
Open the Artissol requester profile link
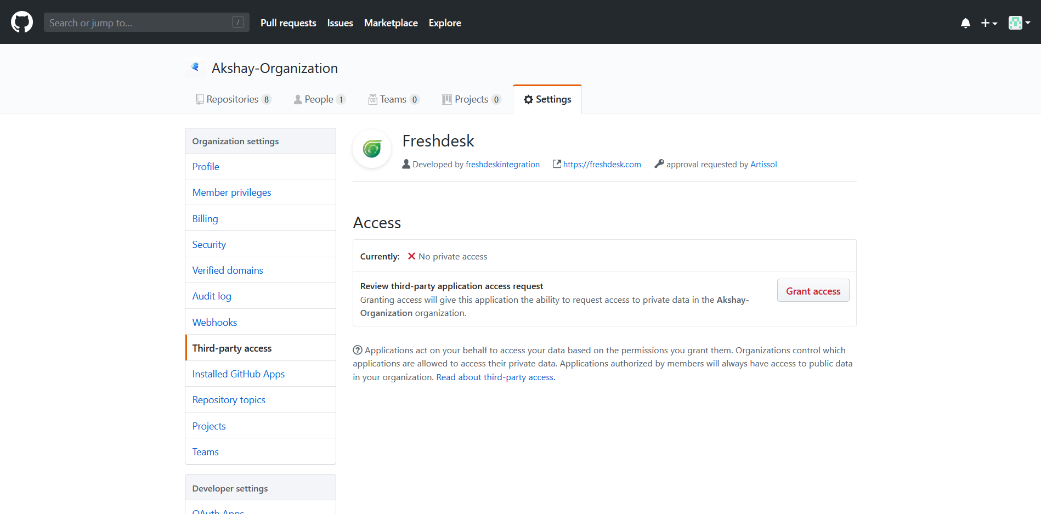(763, 165)
